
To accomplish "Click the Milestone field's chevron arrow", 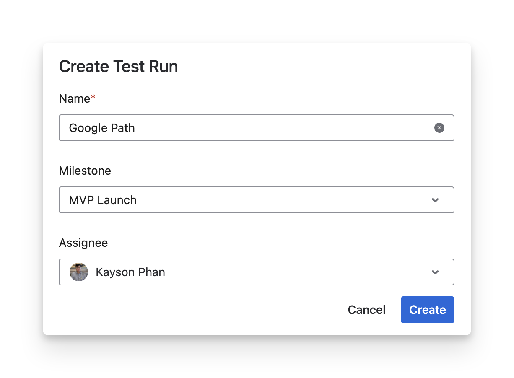I will (x=435, y=200).
